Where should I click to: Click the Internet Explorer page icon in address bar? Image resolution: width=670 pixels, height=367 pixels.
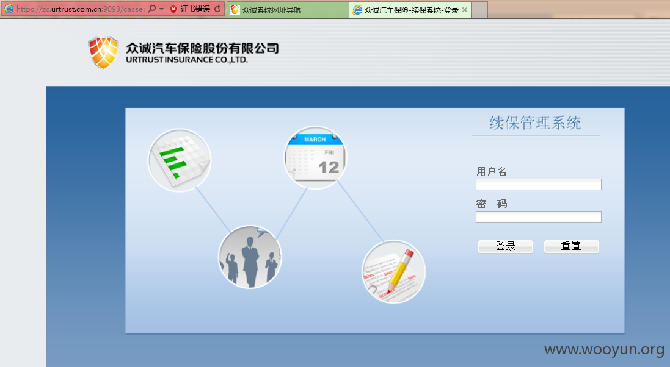click(x=9, y=9)
